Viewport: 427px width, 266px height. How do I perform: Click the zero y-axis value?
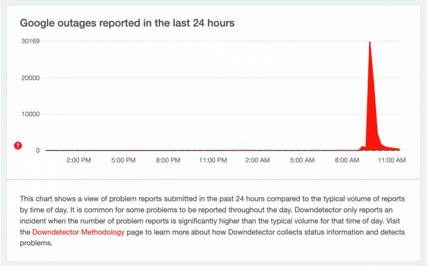[37, 150]
